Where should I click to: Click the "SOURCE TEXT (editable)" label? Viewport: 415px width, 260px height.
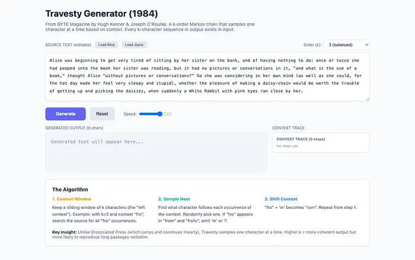[68, 45]
